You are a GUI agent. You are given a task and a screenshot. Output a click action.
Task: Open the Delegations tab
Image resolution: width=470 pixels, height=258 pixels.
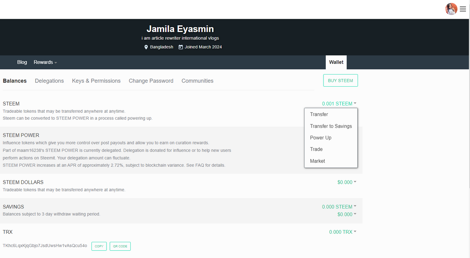pyautogui.click(x=49, y=81)
